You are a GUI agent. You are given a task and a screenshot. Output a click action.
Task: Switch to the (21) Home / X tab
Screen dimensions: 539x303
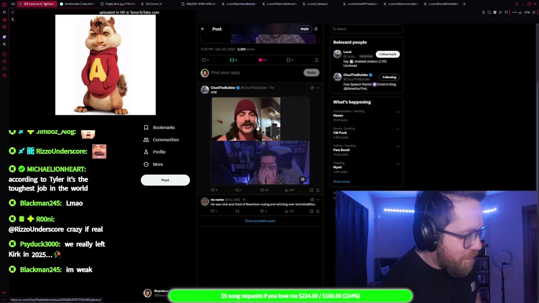point(159,4)
